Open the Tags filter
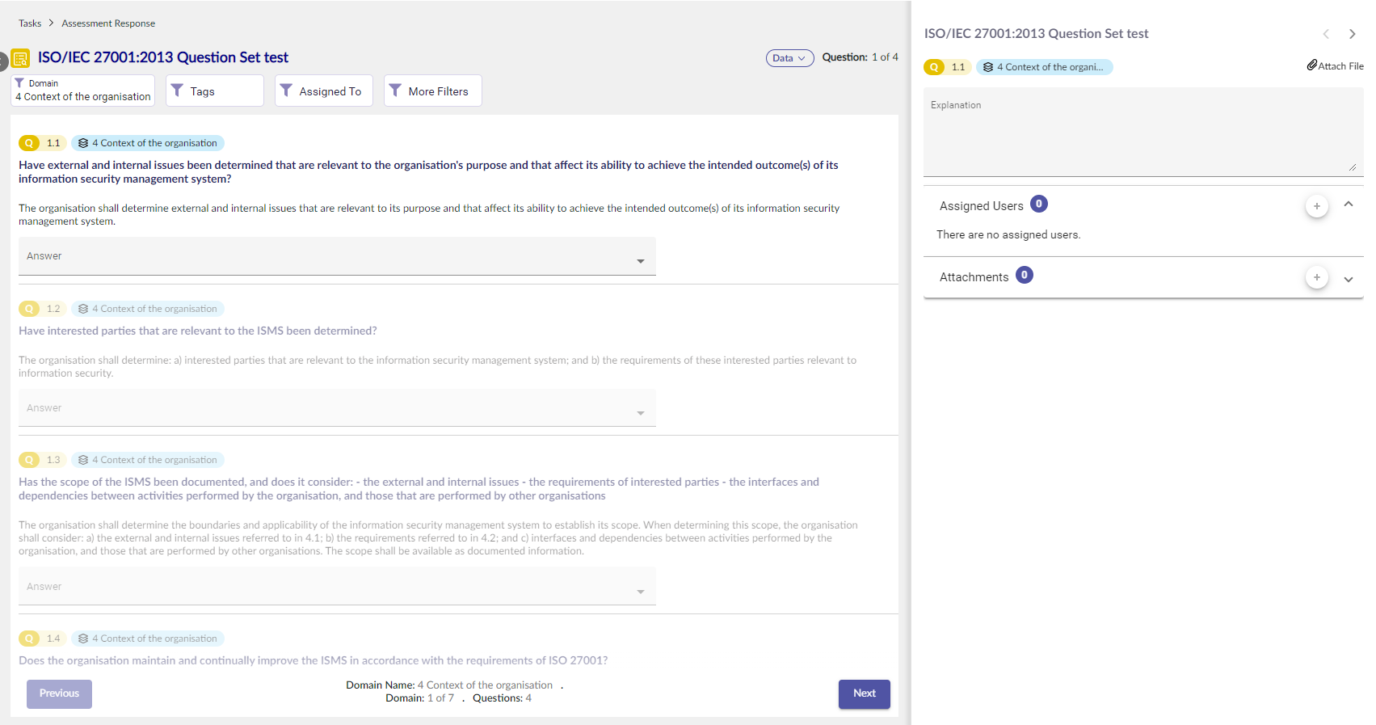Viewport: 1376px width, 725px height. click(215, 91)
